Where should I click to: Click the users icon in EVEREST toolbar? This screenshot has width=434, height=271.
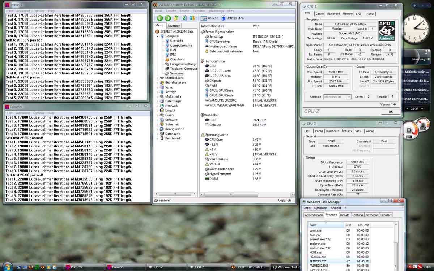tap(192, 18)
